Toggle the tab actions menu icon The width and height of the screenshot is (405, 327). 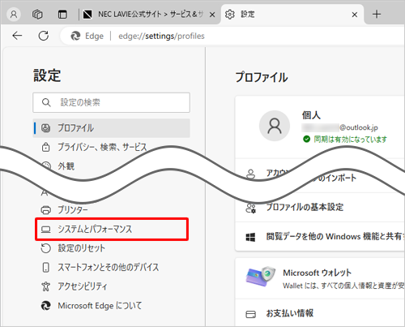click(62, 14)
